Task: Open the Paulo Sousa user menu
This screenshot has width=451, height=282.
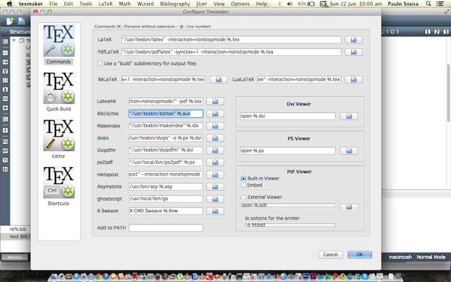Action: pyautogui.click(x=403, y=4)
